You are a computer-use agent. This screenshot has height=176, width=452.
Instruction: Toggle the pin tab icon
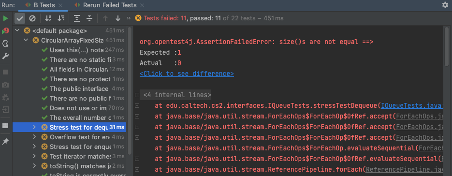5,142
